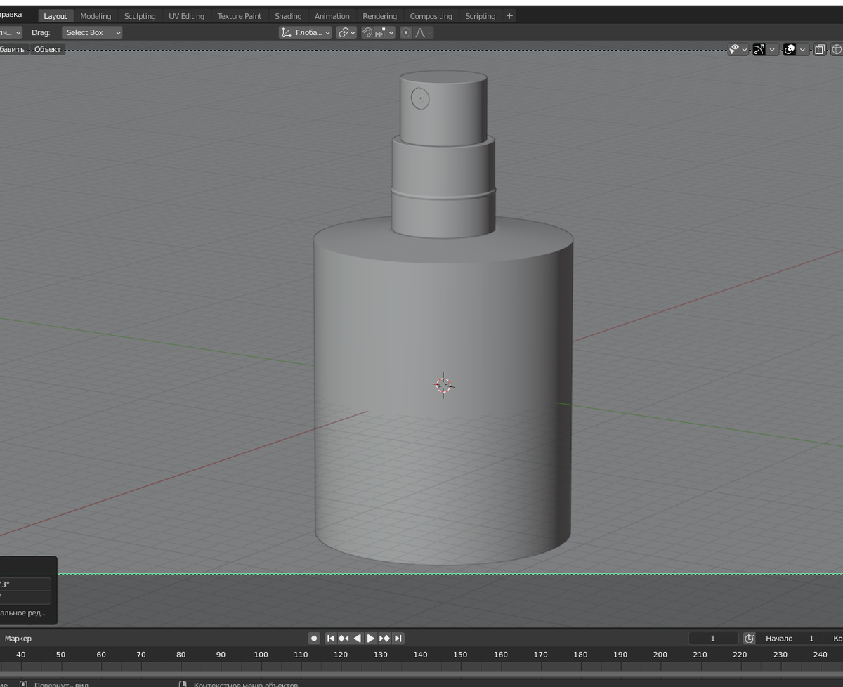The width and height of the screenshot is (843, 687).
Task: Click frame 120 on the timeline ruler
Action: point(341,655)
